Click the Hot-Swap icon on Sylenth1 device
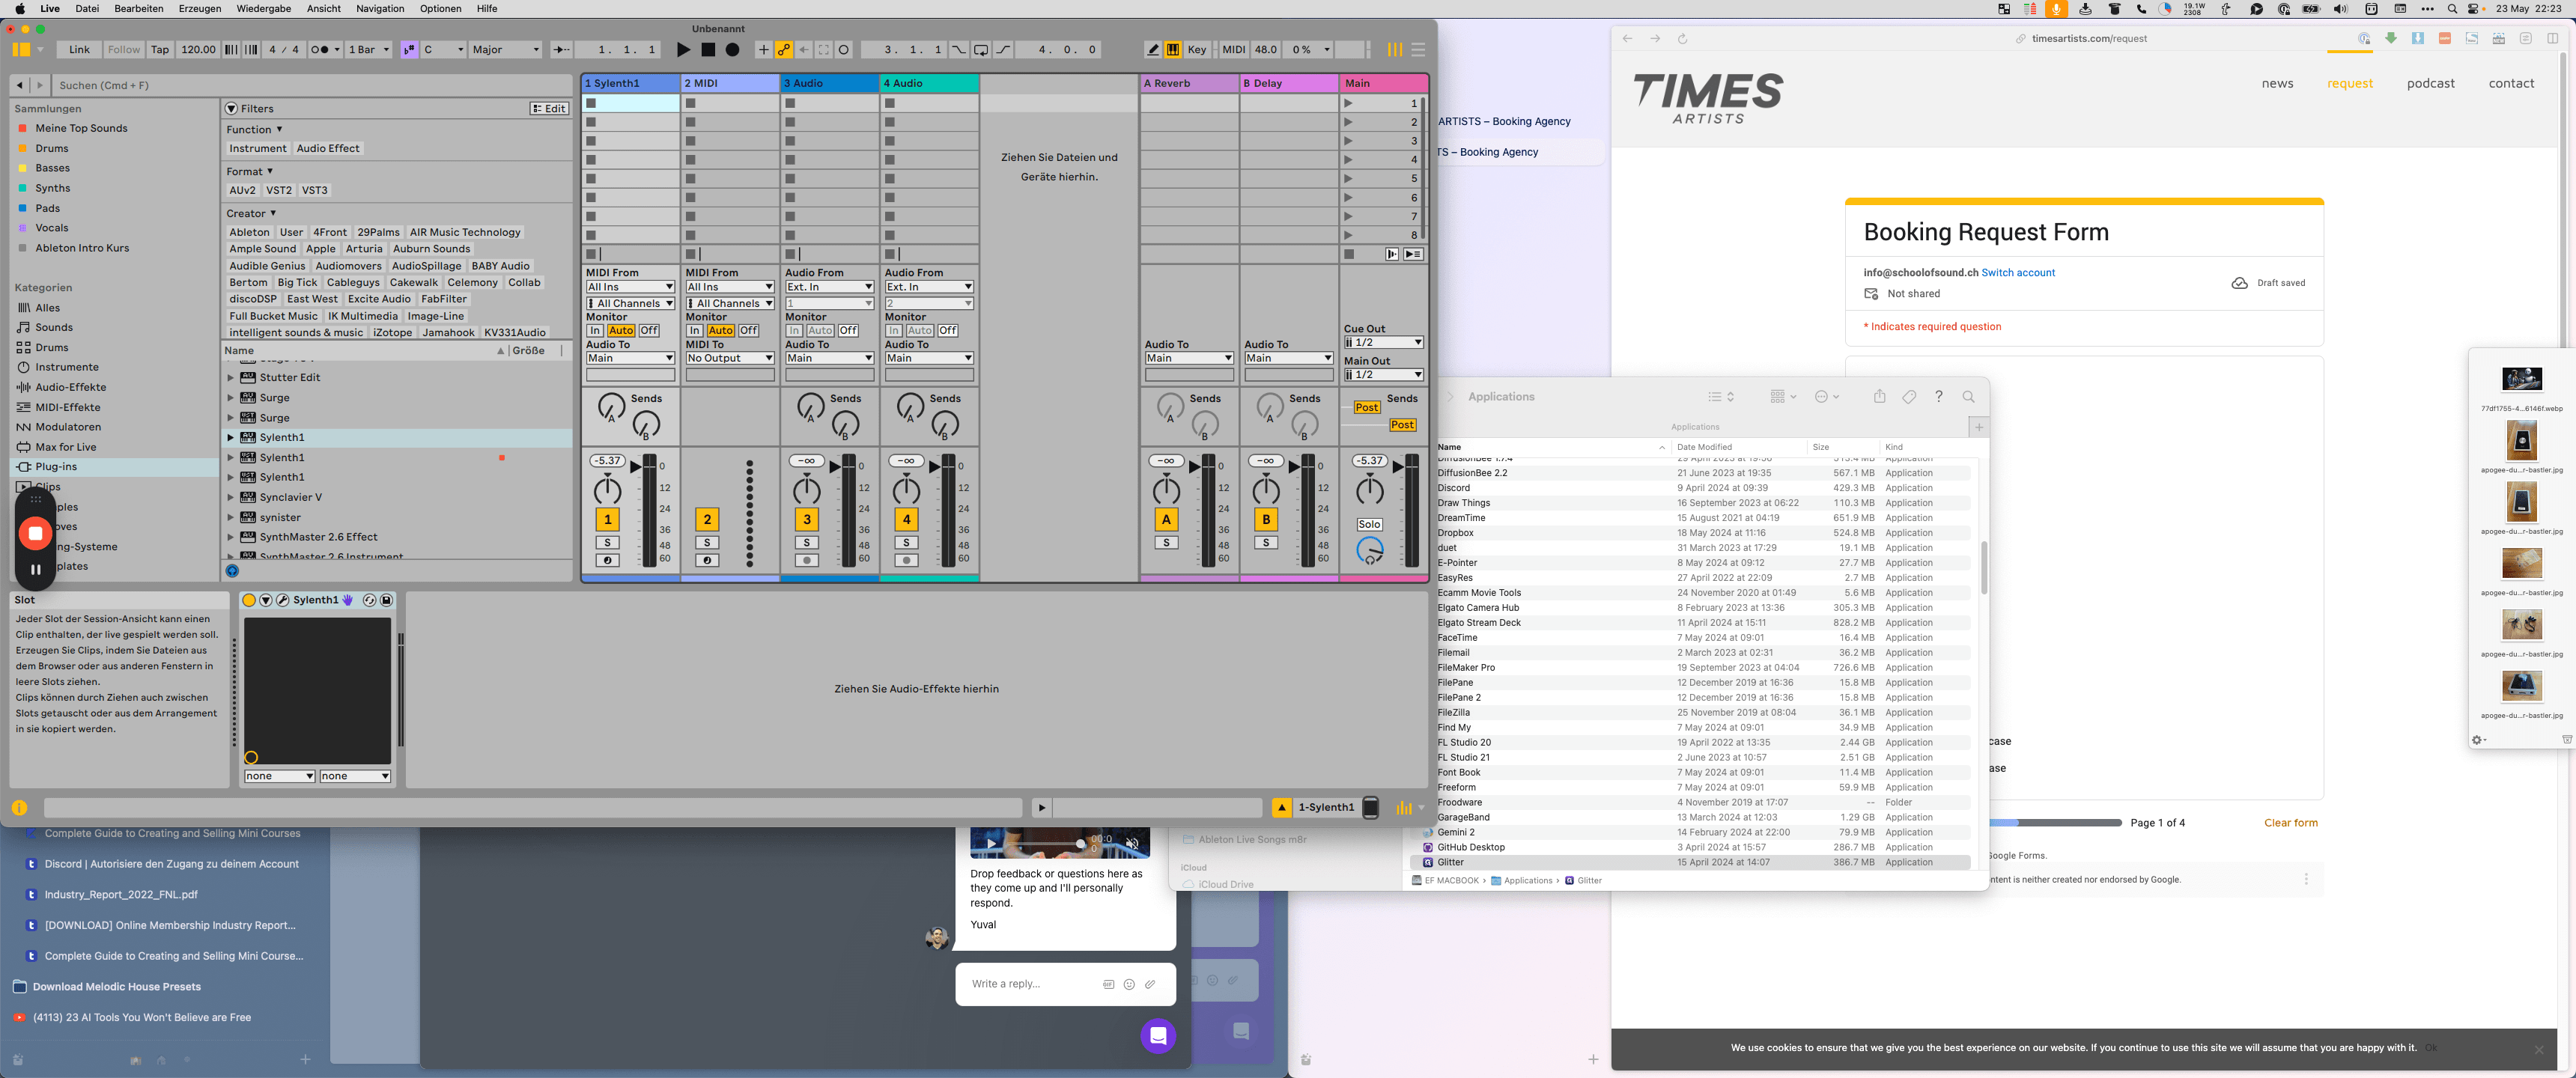Image resolution: width=2576 pixels, height=1078 pixels. 369,600
